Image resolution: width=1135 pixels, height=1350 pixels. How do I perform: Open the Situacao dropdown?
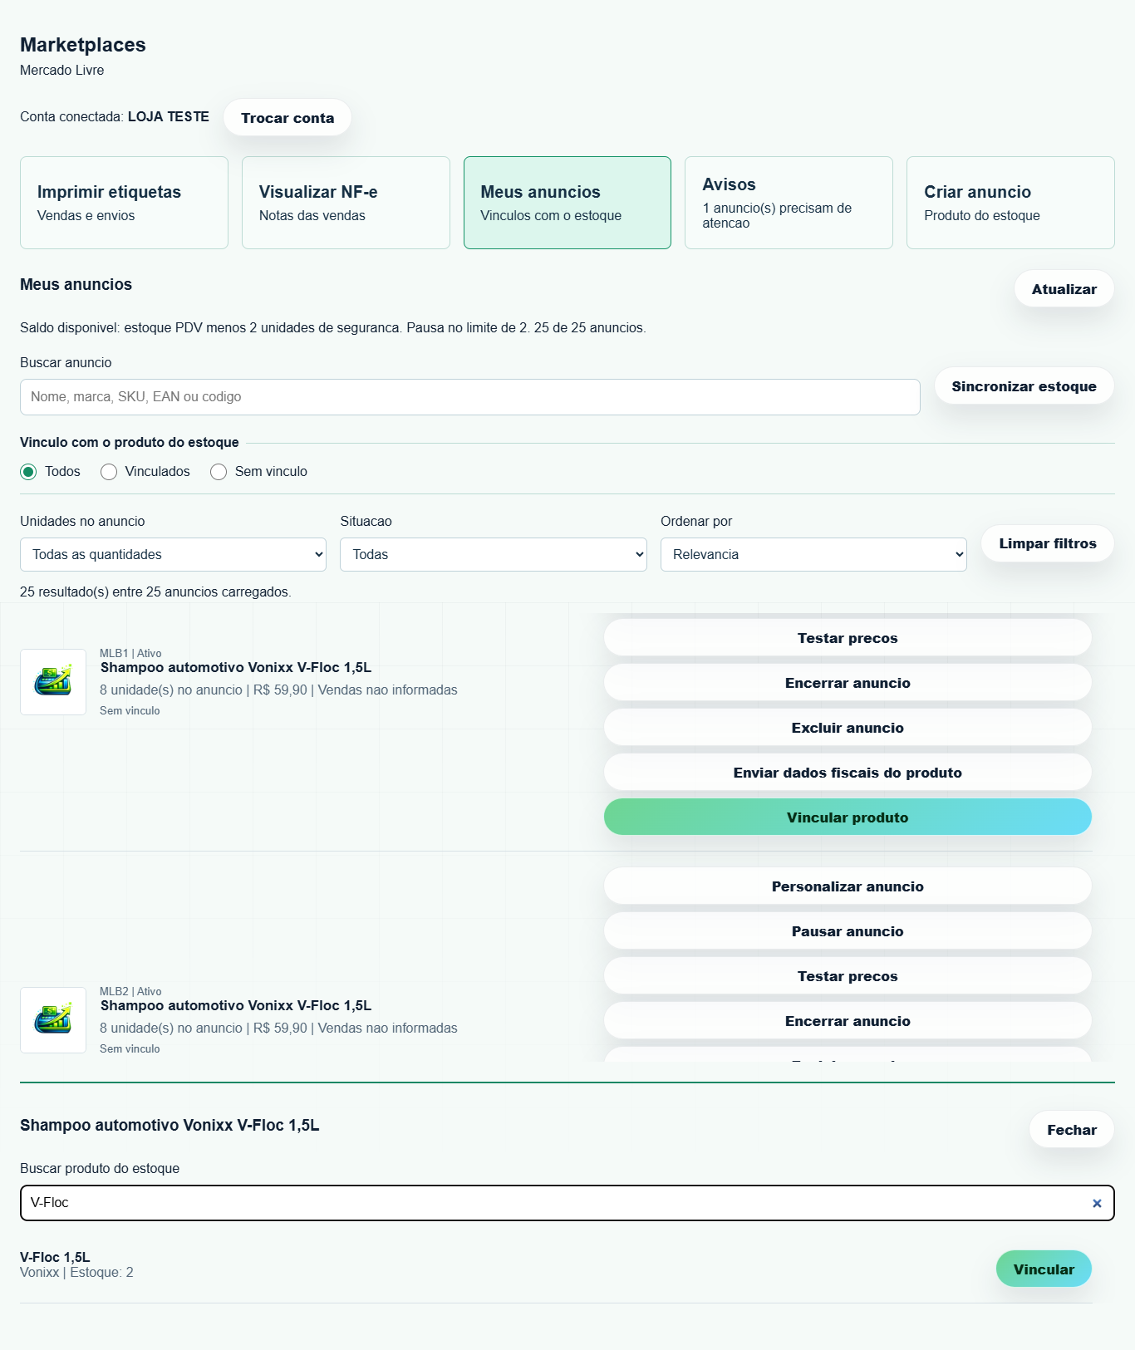(494, 554)
